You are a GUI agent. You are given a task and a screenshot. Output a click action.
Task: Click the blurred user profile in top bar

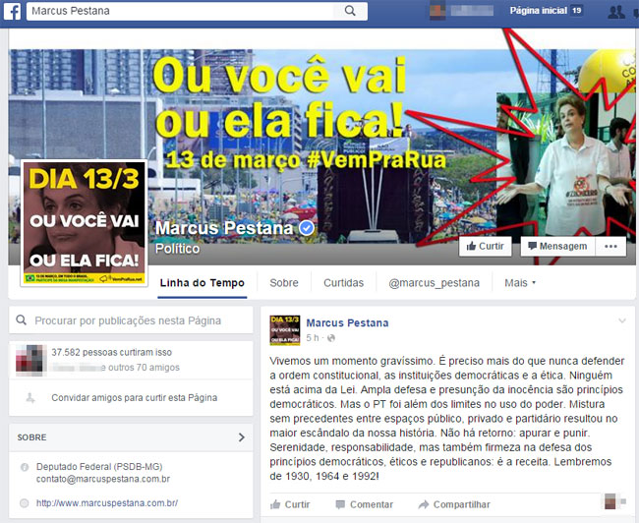(461, 11)
